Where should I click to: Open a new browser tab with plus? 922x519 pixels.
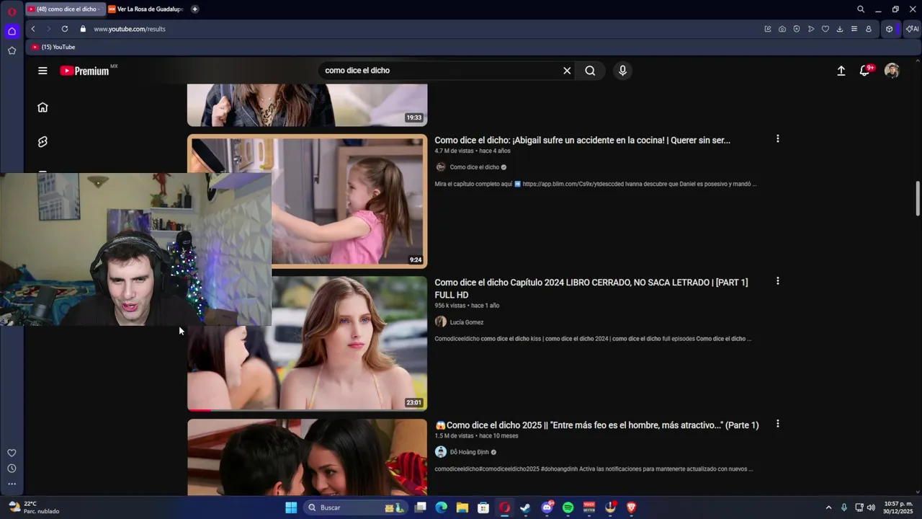[x=194, y=9]
